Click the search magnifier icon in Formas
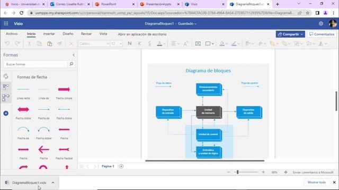 [72, 64]
